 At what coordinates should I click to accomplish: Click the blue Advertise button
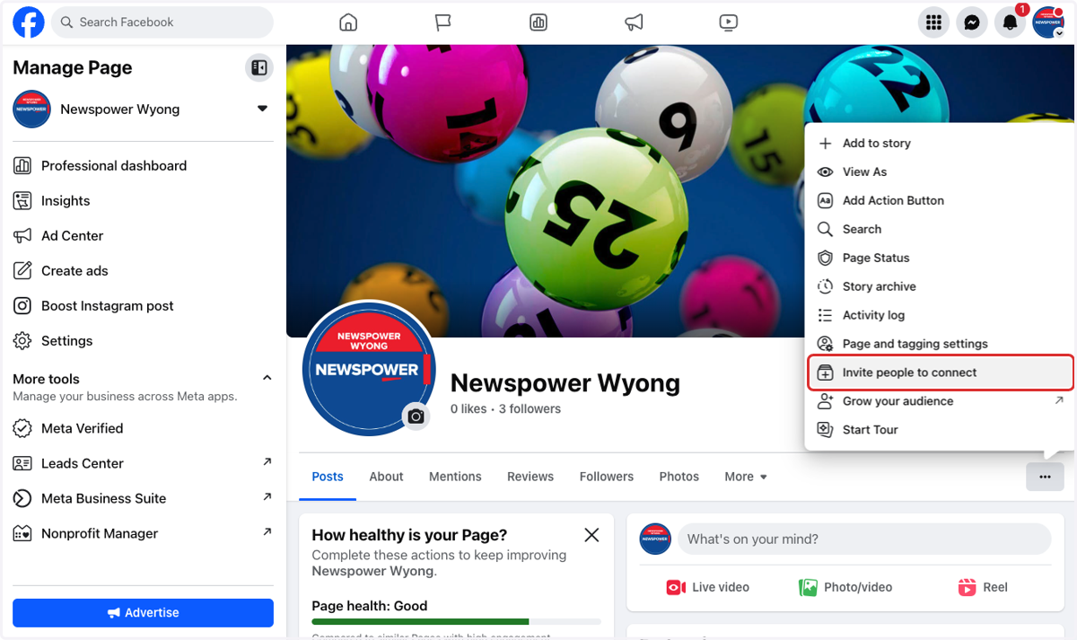(x=143, y=612)
